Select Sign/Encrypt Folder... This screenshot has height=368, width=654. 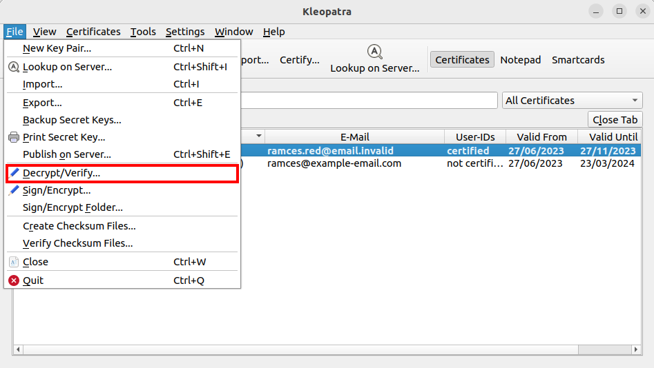122,207
